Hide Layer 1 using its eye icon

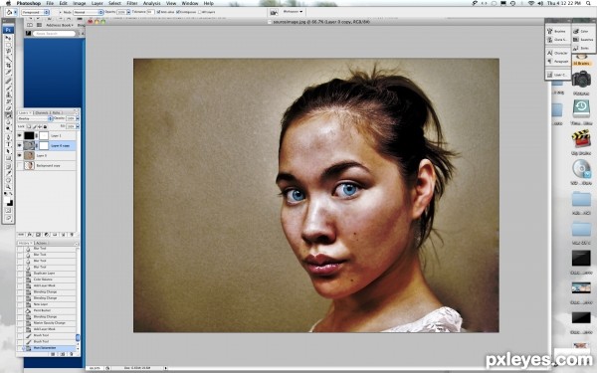[x=20, y=135]
